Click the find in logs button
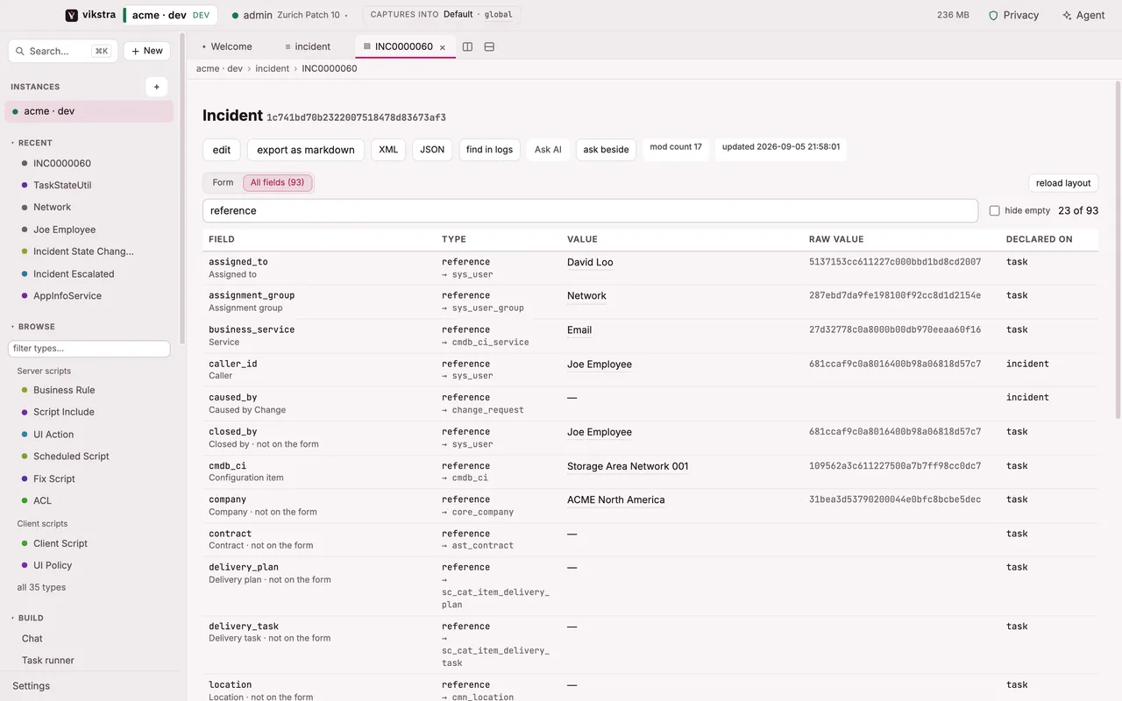This screenshot has height=701, width=1122. tap(489, 150)
